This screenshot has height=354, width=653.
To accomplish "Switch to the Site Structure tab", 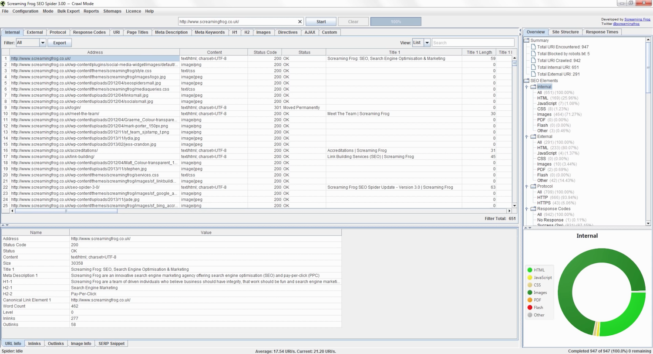I will pyautogui.click(x=565, y=32).
